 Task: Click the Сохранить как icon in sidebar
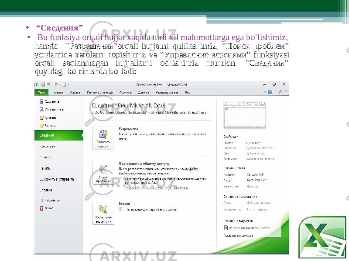pyautogui.click(x=41, y=110)
